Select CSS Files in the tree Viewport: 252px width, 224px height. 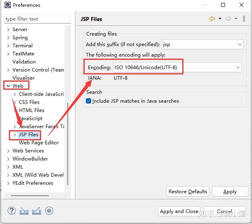point(29,102)
